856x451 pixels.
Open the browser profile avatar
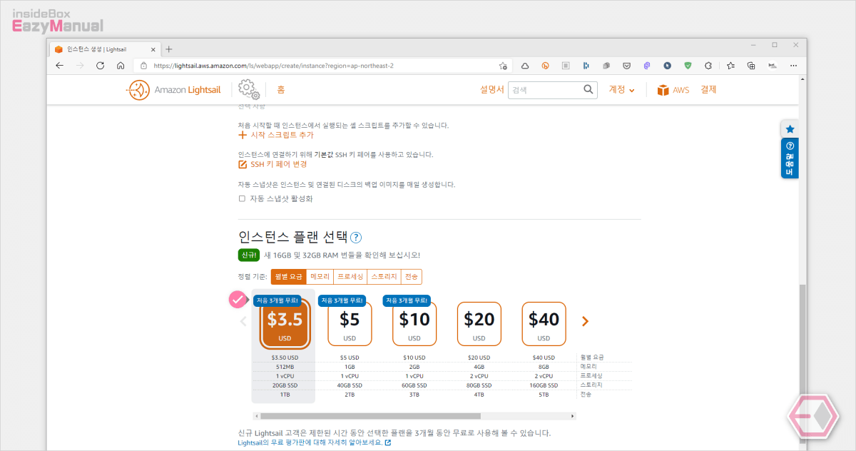[x=772, y=66]
